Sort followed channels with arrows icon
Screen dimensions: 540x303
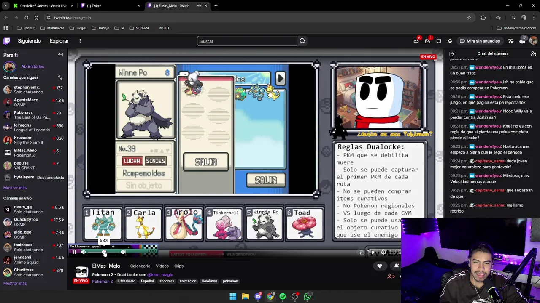[x=60, y=77]
